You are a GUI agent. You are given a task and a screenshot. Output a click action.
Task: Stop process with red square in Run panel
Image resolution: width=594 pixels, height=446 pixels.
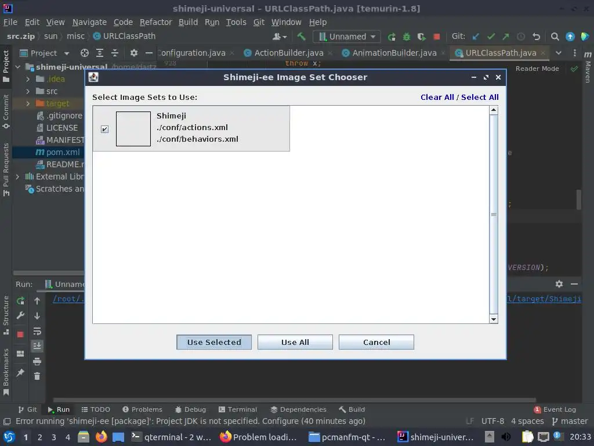click(20, 334)
